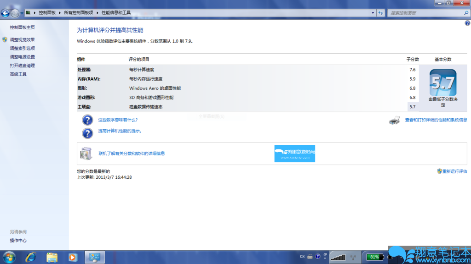
Task: Open Windows Explorer folder on taskbar
Action: pos(52,257)
